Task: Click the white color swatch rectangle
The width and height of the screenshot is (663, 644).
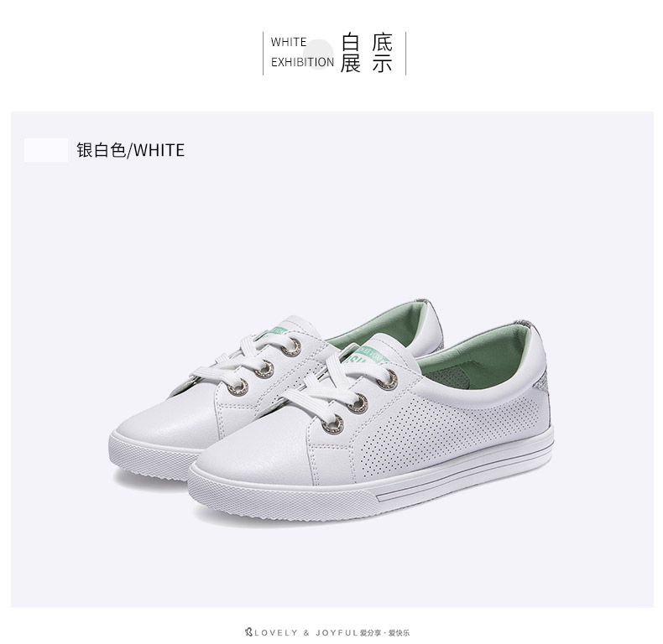Action: coord(46,150)
